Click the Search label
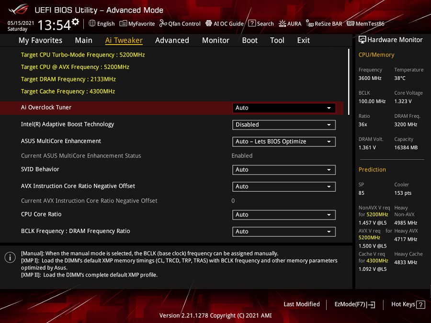Viewport: 431px width, 323px height. (265, 24)
